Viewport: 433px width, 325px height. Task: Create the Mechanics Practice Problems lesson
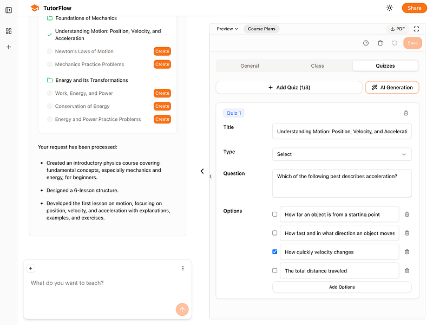click(x=162, y=64)
